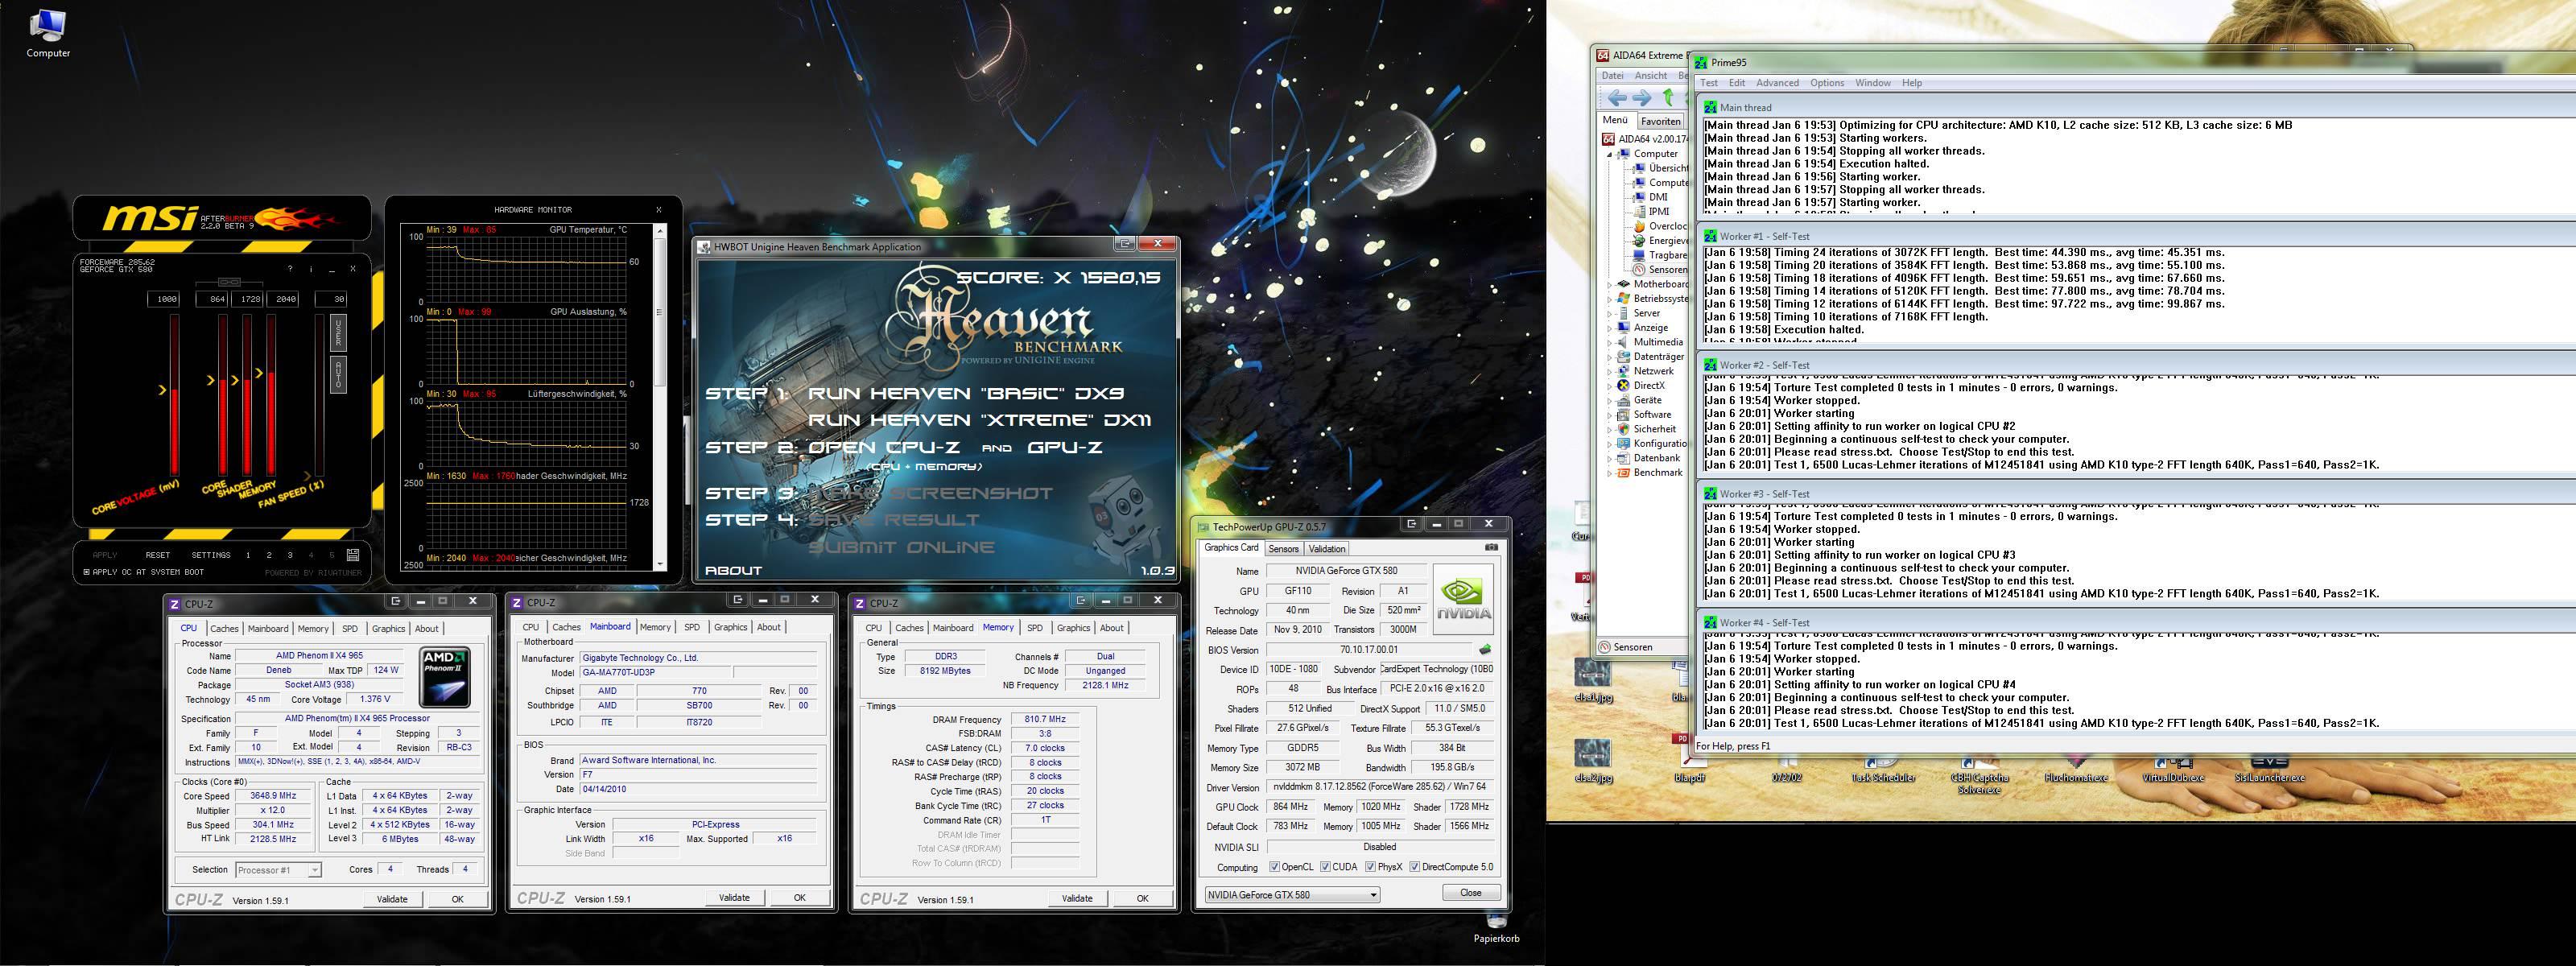Expand the Motherboard node in AIDA64 tree
The image size is (2576, 966).
[1609, 284]
